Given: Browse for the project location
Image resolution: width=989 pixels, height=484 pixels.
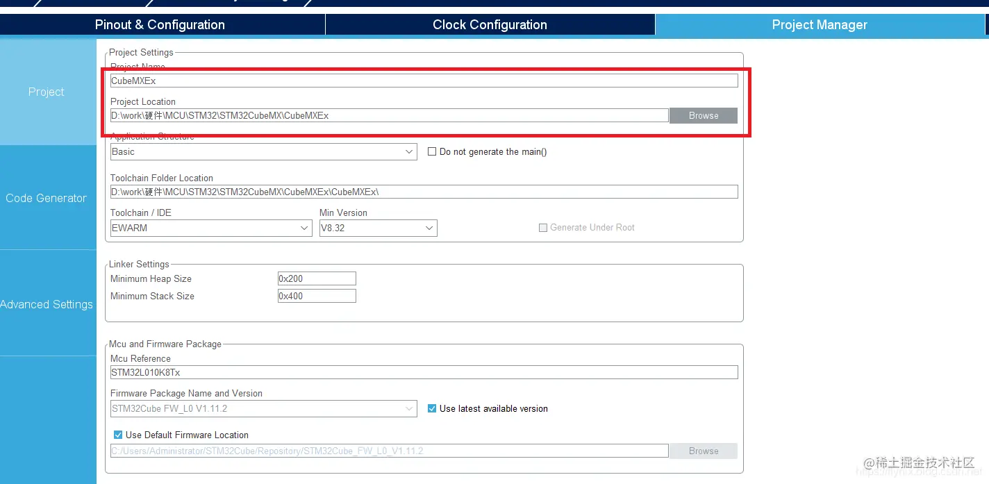Looking at the screenshot, I should (x=704, y=115).
